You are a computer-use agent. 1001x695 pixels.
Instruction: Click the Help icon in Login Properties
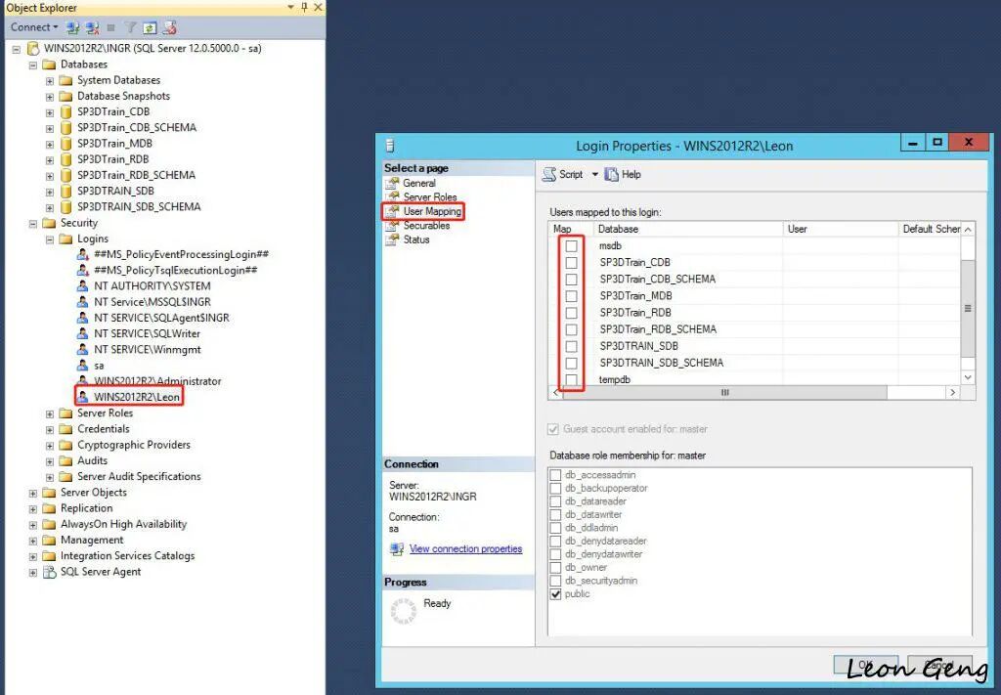[612, 174]
